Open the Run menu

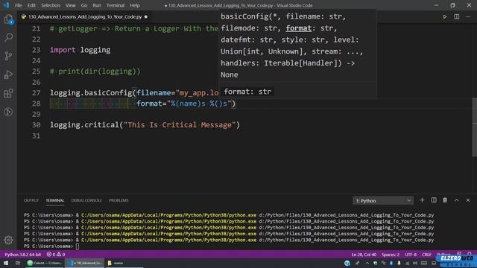click(97, 5)
